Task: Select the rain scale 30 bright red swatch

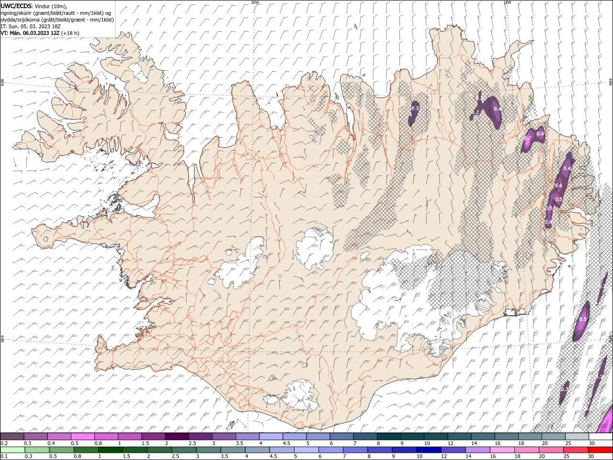Action: tap(600, 450)
